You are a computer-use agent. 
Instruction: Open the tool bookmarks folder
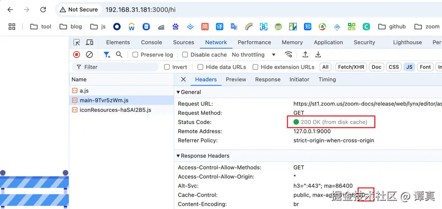click(x=41, y=27)
